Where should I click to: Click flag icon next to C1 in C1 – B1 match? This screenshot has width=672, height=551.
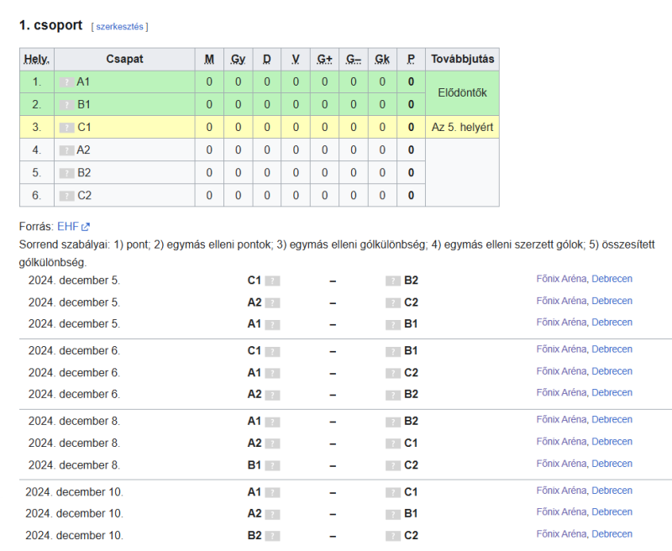pos(272,352)
